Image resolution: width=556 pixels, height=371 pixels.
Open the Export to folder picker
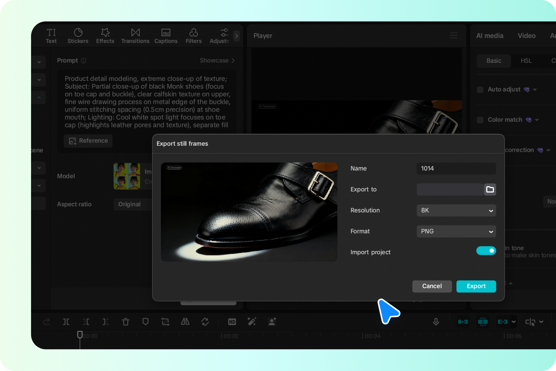click(x=490, y=189)
